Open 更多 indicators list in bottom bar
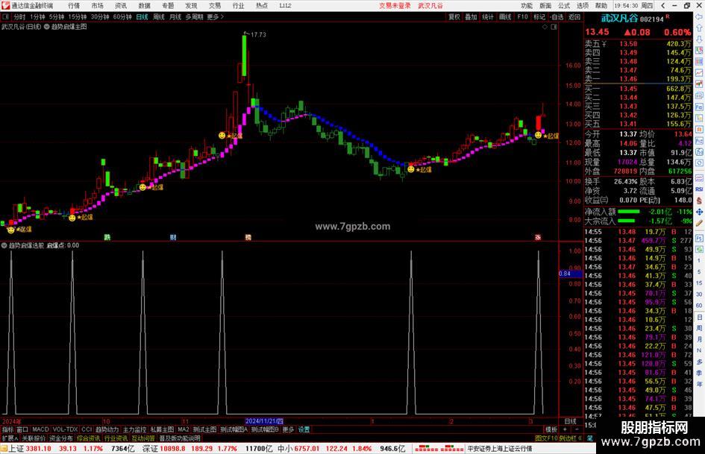This screenshot has width=705, height=454. pyautogui.click(x=288, y=429)
